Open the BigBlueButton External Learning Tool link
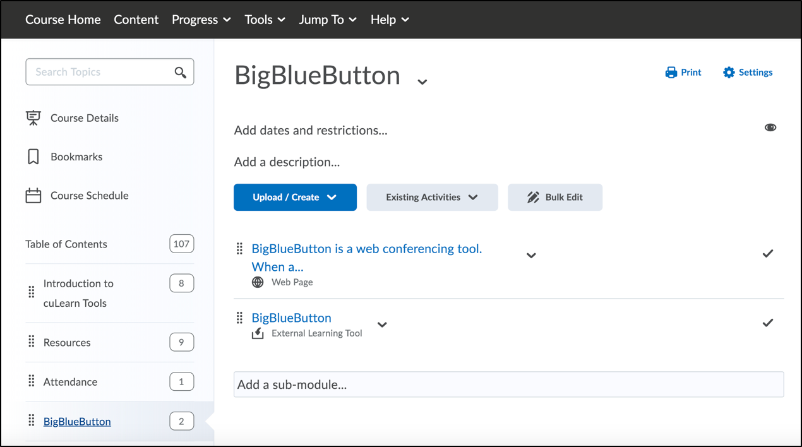Image resolution: width=802 pixels, height=447 pixels. [x=291, y=318]
